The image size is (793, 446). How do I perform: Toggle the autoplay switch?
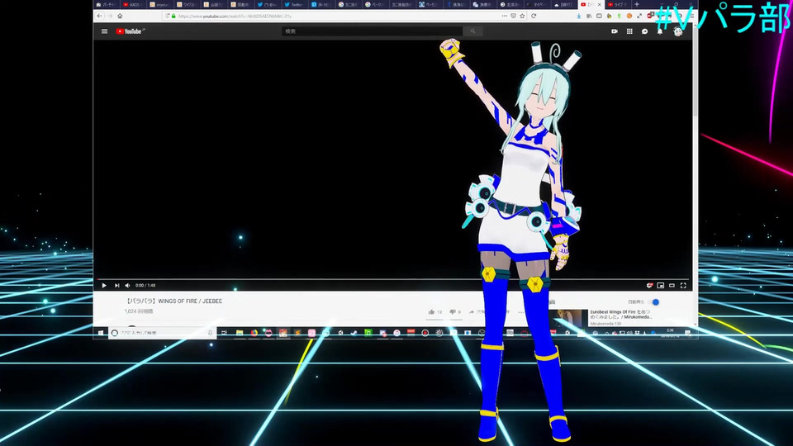click(x=654, y=302)
